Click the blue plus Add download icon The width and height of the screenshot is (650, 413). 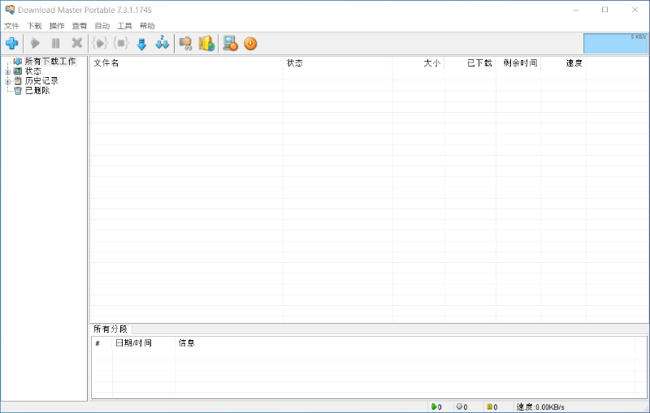pyautogui.click(x=11, y=43)
